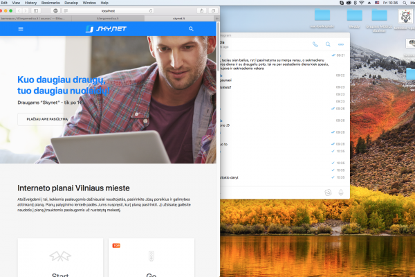The image size is (415, 277).
Task: Open Spotlight search in menu bar
Action: [405, 3]
